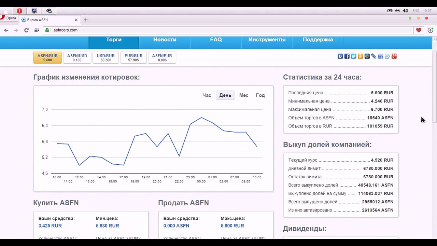
Task: Select the ASFN/USD currency pair
Action: 77,58
